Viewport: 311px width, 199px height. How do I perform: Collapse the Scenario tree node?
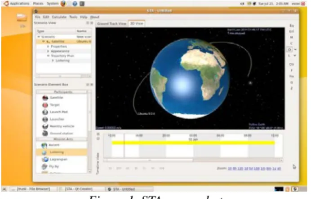tap(39, 37)
